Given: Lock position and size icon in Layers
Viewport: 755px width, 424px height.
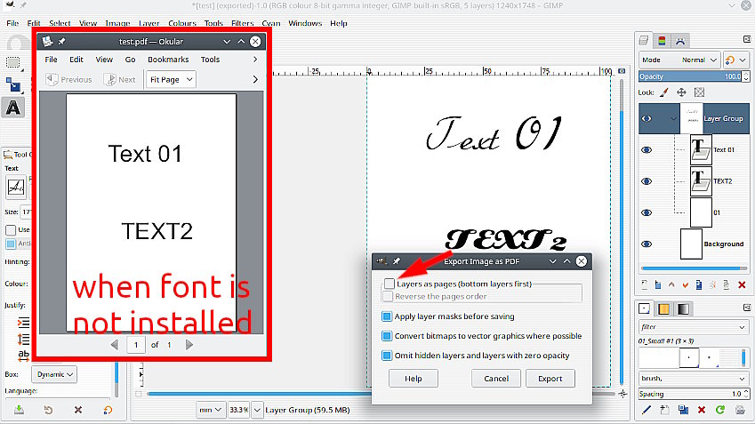Looking at the screenshot, I should [x=681, y=92].
